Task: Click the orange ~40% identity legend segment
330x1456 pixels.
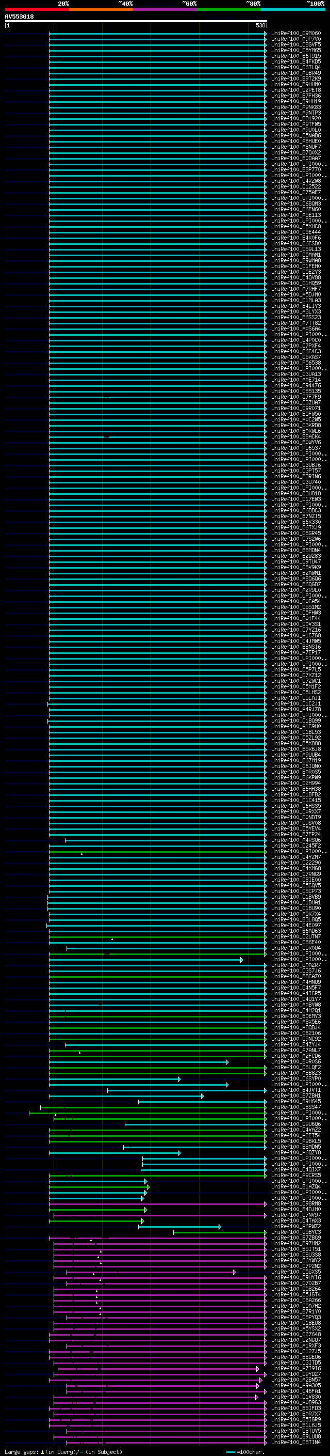Action: pos(101,10)
